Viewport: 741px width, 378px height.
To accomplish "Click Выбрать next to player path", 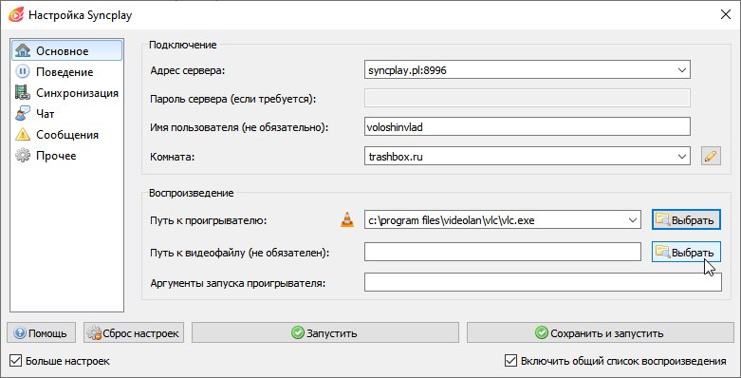I will [686, 220].
